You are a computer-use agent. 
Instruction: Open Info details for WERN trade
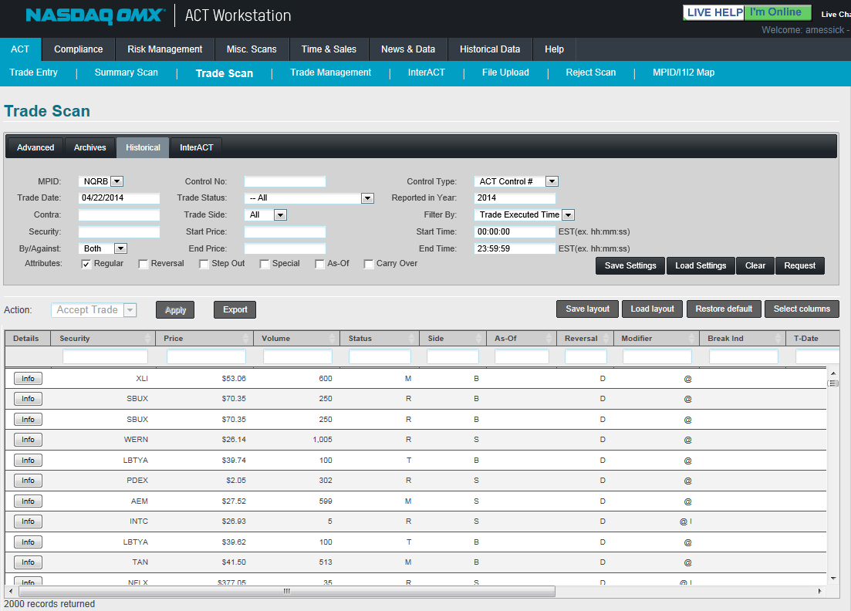pyautogui.click(x=29, y=440)
